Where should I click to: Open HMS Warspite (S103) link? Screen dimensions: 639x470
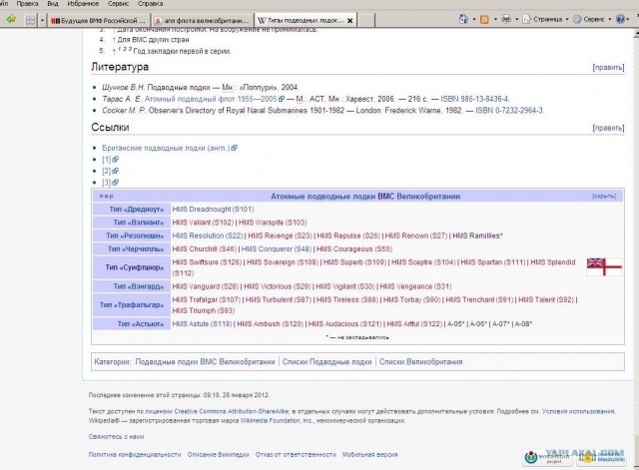(273, 223)
